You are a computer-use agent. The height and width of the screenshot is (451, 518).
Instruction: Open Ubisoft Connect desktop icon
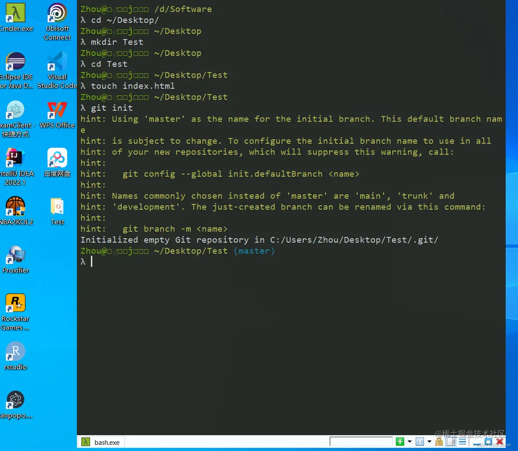pos(57,22)
